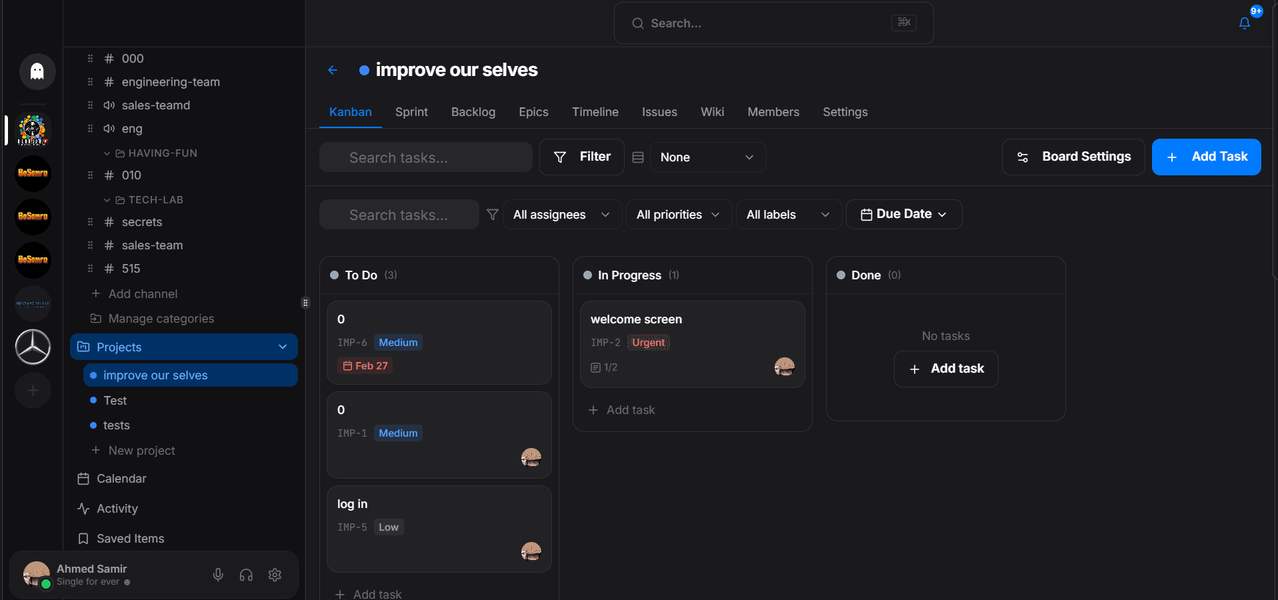
Task: Click the Filter button
Action: [582, 157]
